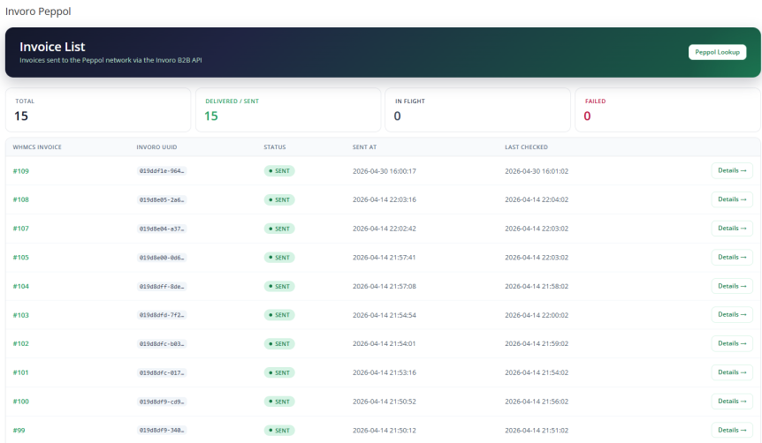The width and height of the screenshot is (762, 443).
Task: Select UUID 019d8df9-340… in row #99
Action: 162,431
